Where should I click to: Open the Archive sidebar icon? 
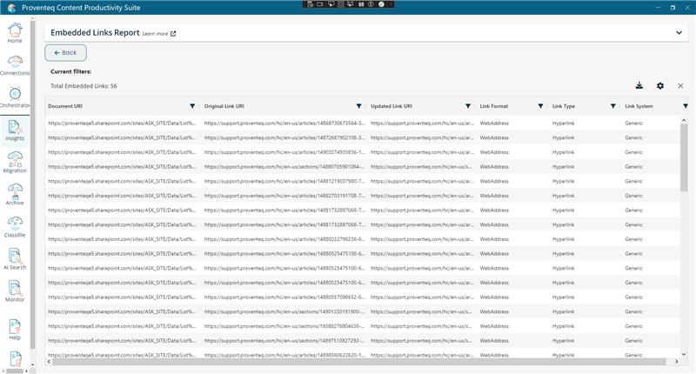pos(15,195)
